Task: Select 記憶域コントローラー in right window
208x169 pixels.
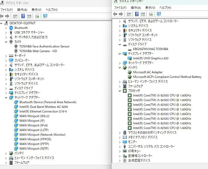Action: (140, 156)
